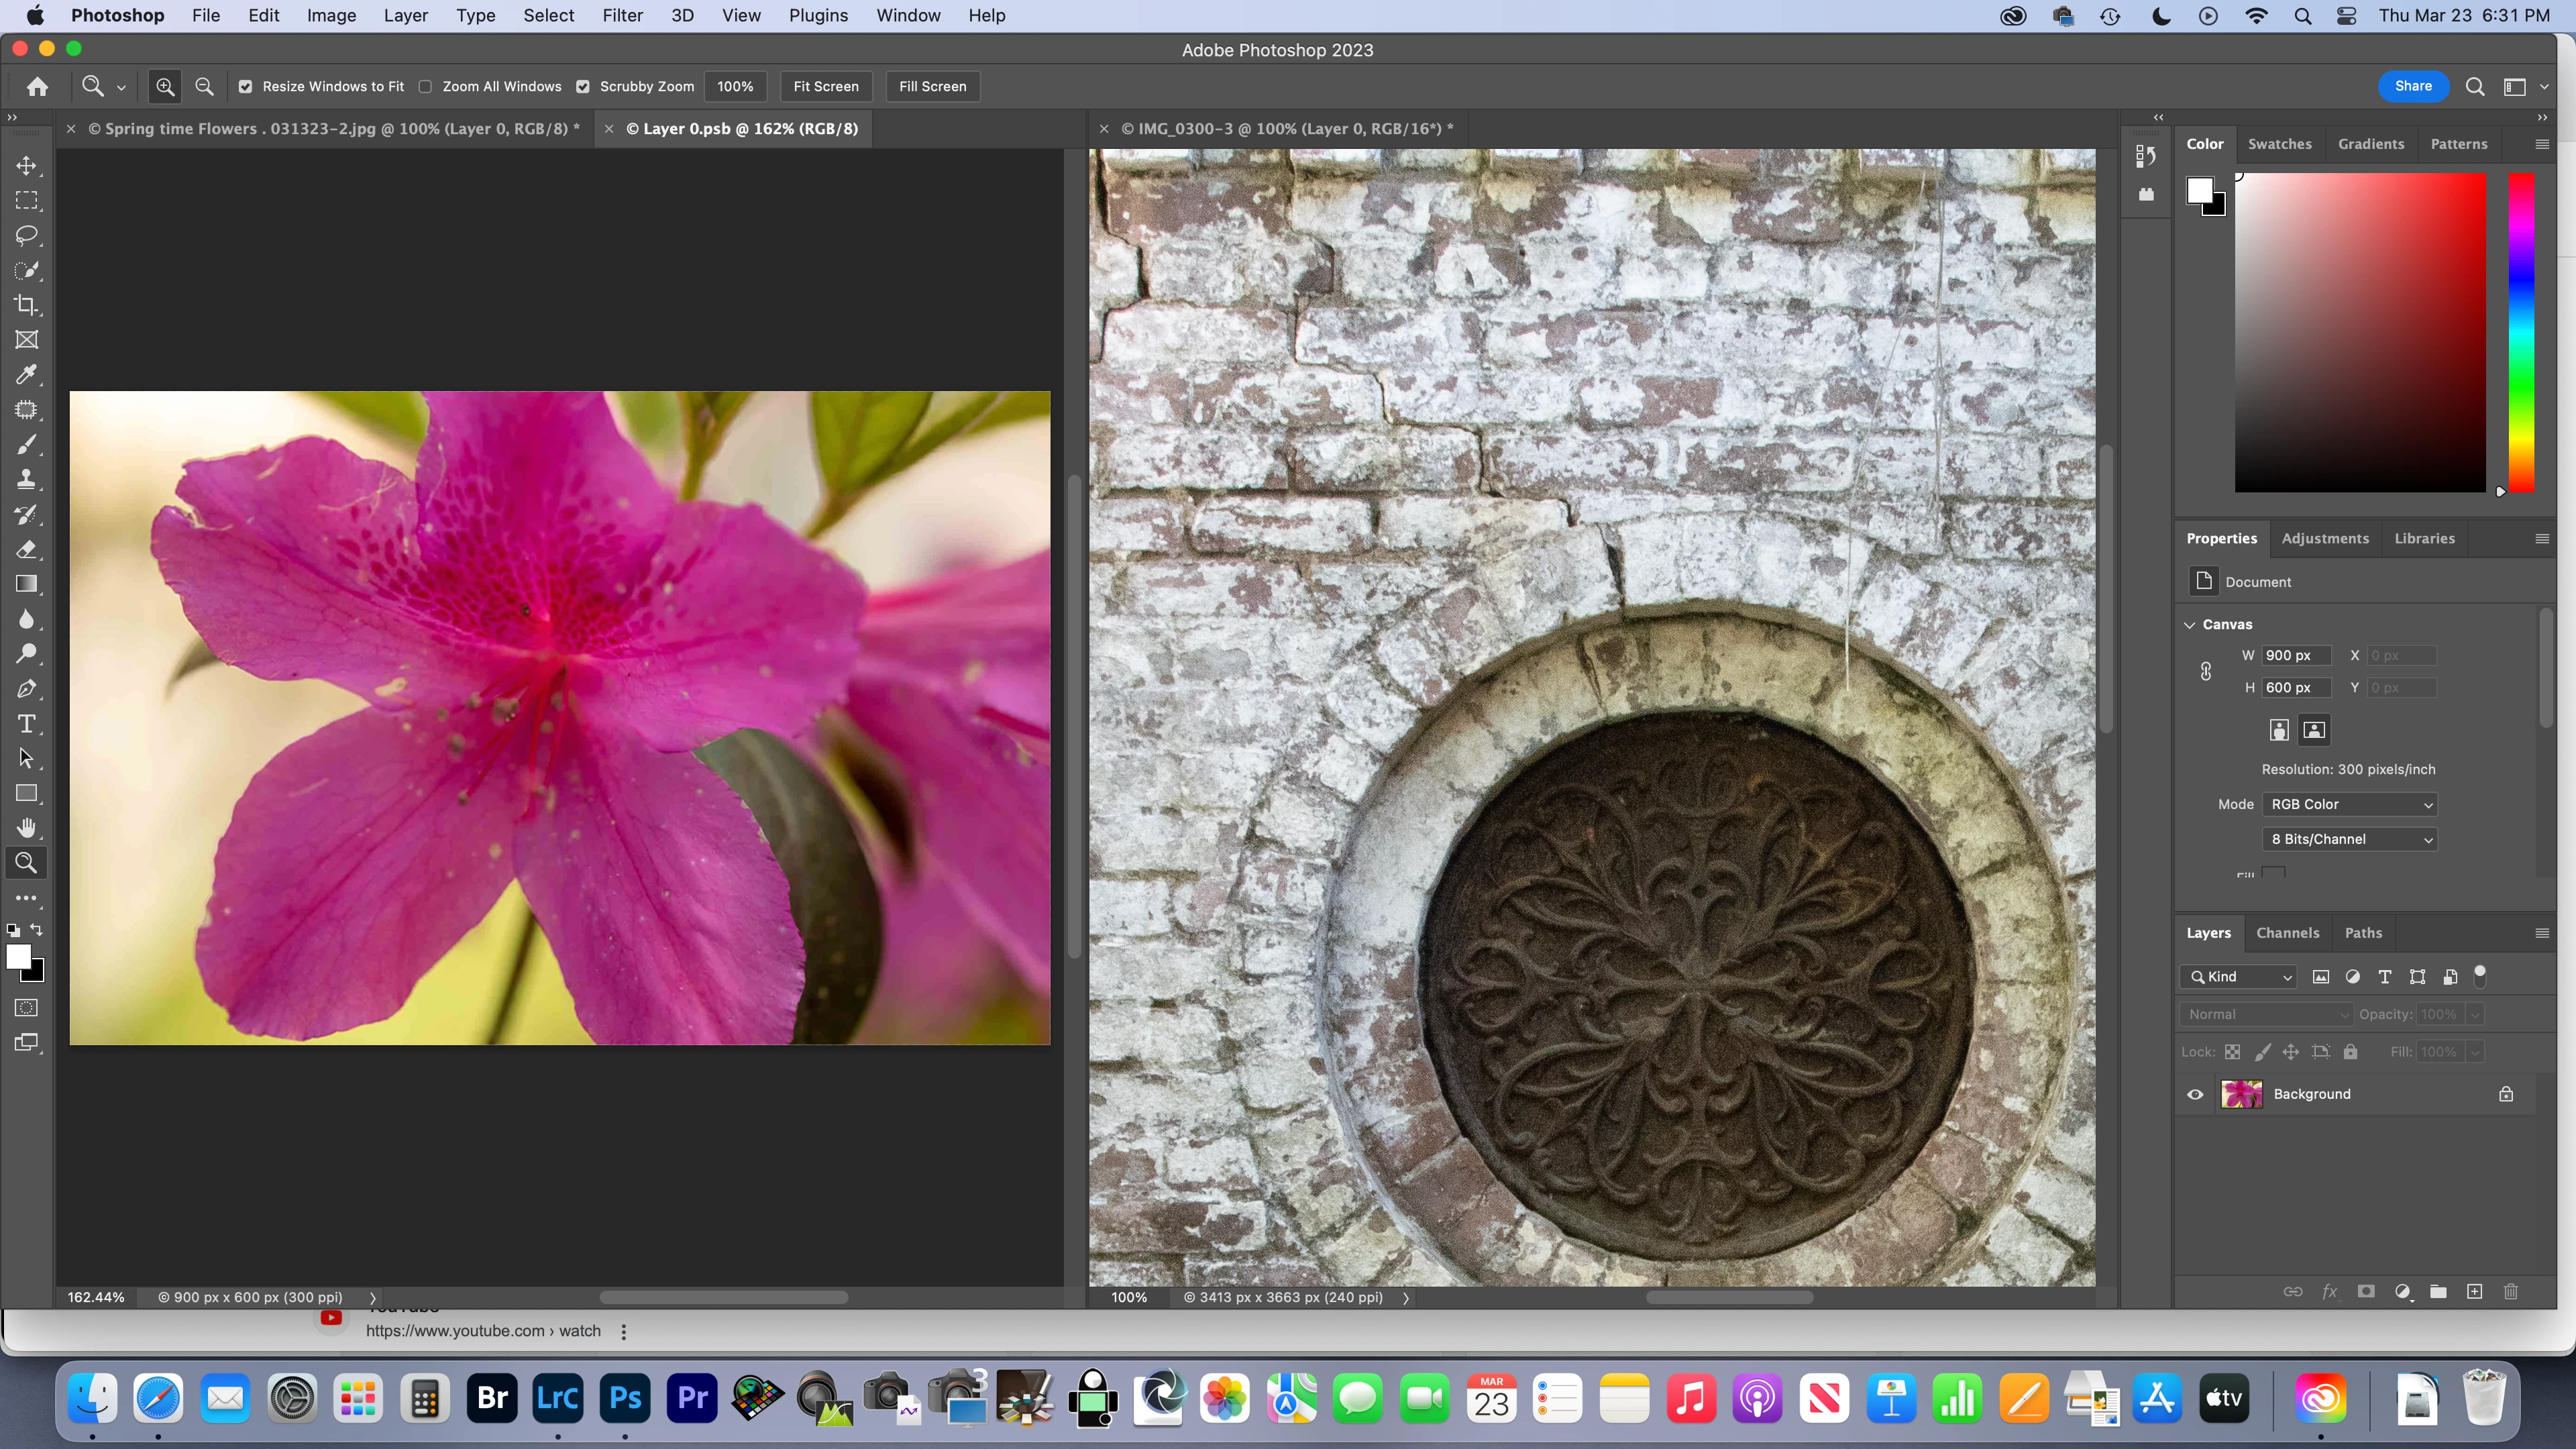Click the blue Share button

tap(2412, 86)
